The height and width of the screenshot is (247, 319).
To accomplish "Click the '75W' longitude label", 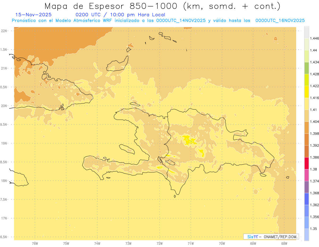I will 66,244.
